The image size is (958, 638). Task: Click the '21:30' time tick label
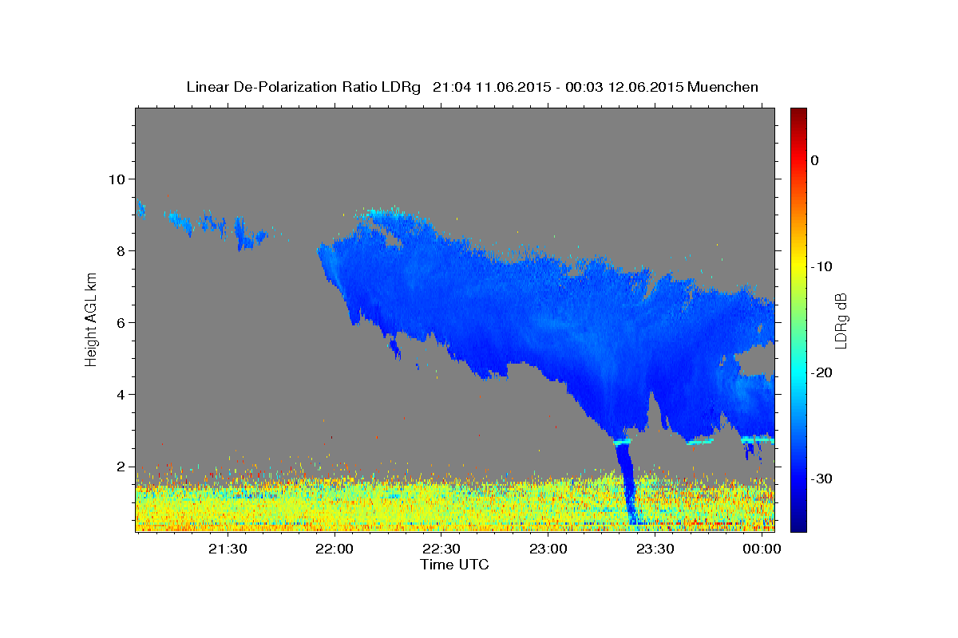pyautogui.click(x=228, y=549)
